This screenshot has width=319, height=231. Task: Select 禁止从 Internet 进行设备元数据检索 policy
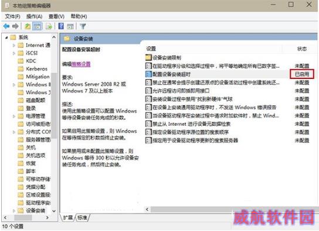[228, 124]
